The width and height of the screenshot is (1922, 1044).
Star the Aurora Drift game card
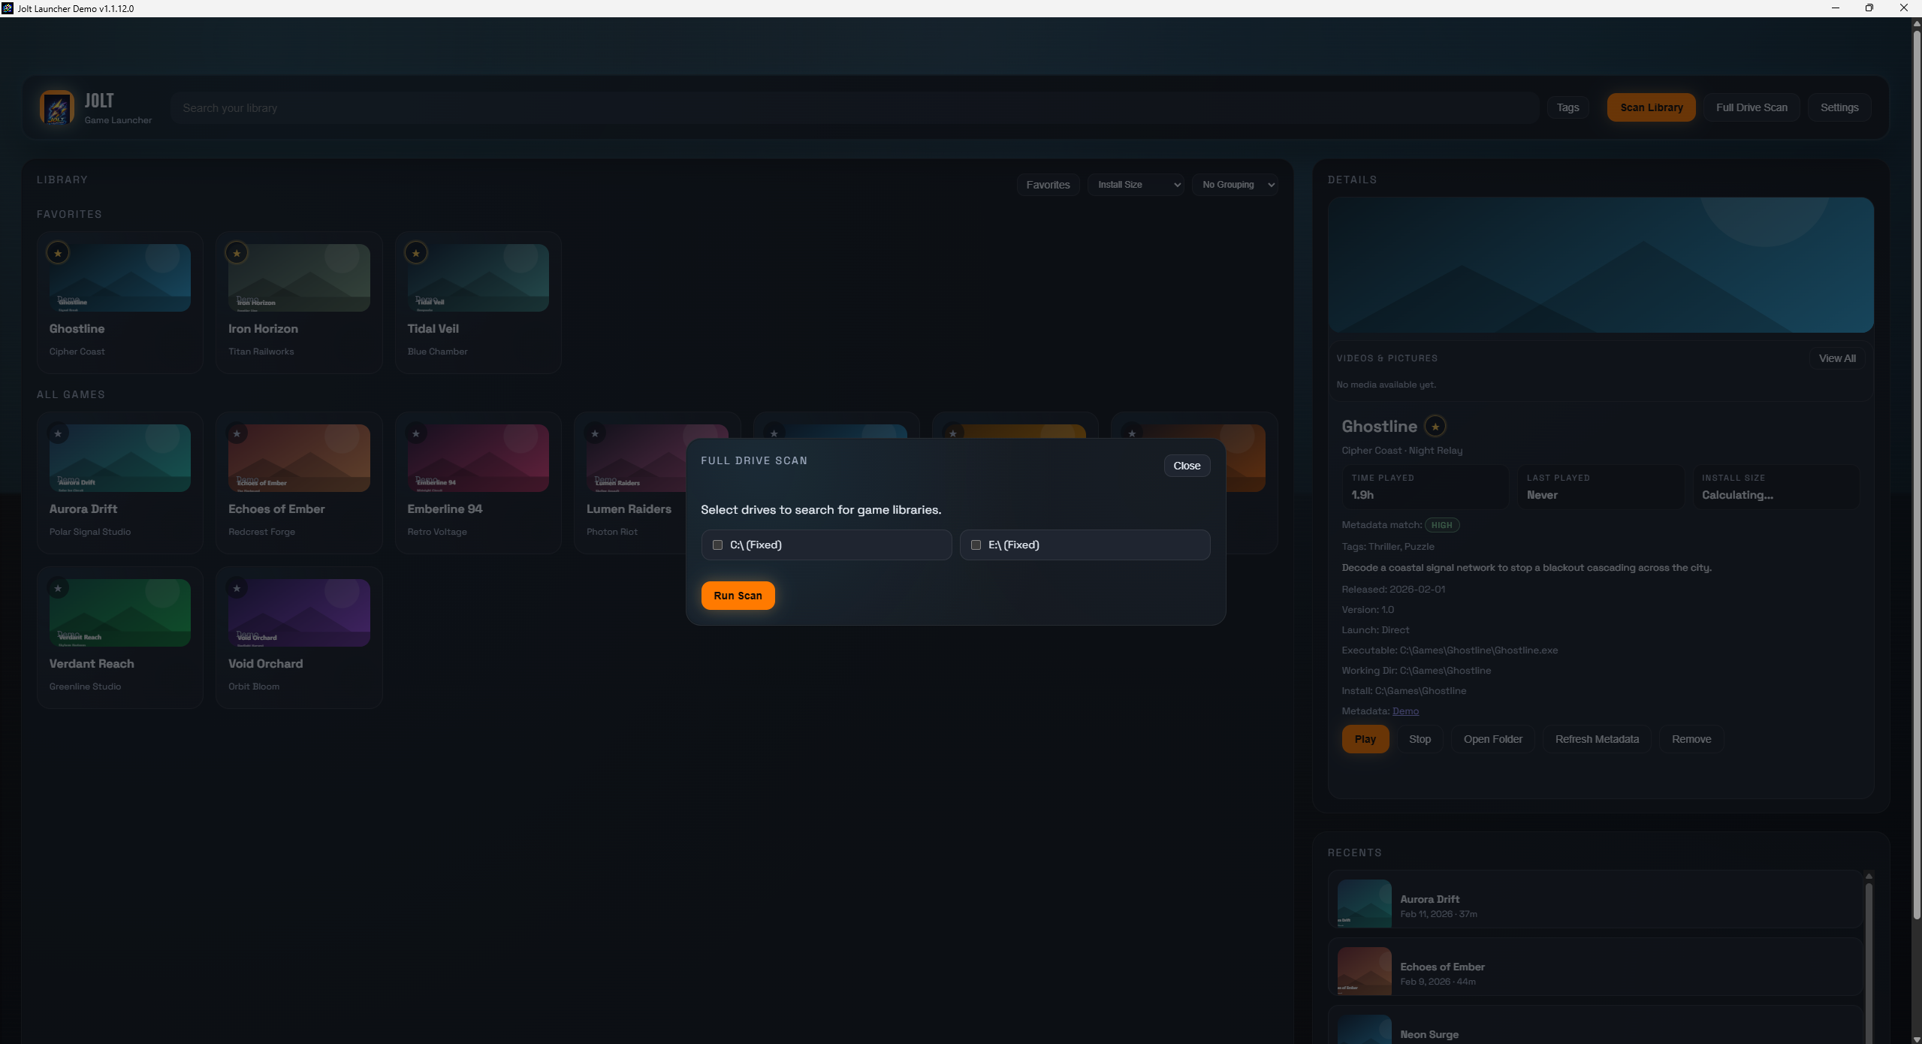coord(58,433)
